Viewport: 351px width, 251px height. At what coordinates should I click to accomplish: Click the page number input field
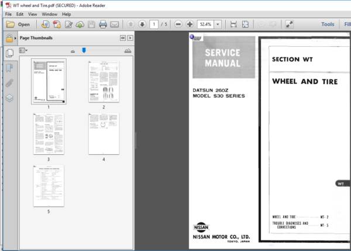[x=154, y=24]
